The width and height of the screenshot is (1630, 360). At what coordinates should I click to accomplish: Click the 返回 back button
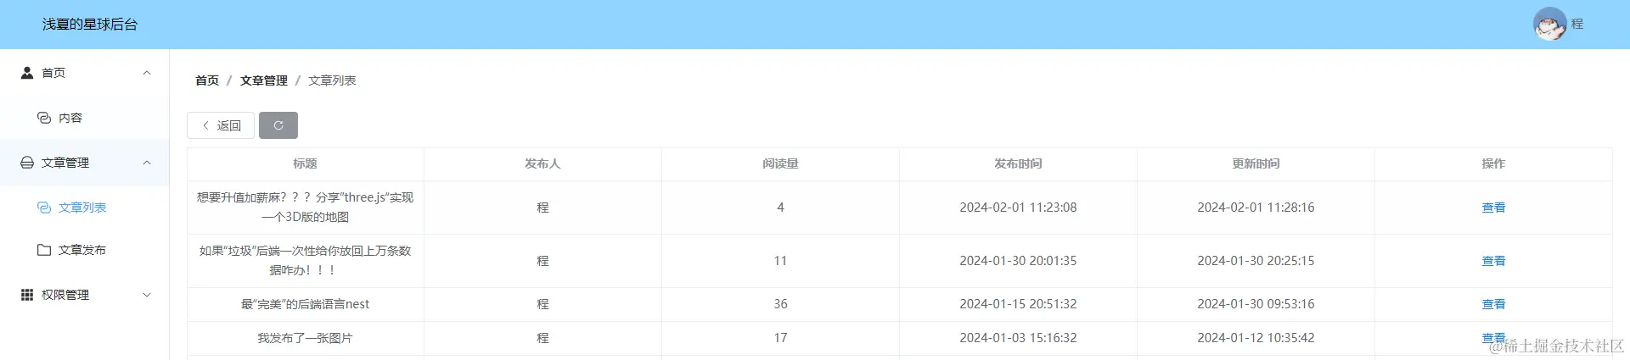click(221, 125)
